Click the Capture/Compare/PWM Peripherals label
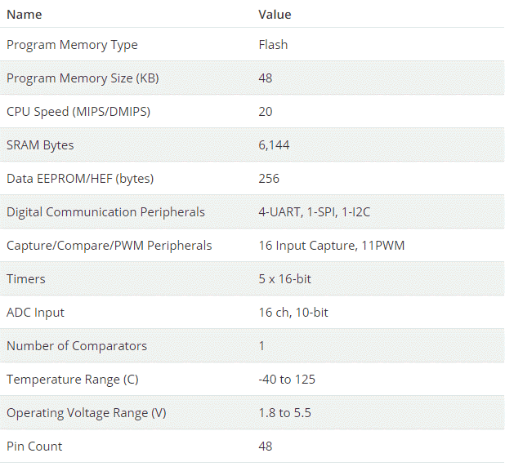This screenshot has height=471, width=505. click(x=109, y=246)
